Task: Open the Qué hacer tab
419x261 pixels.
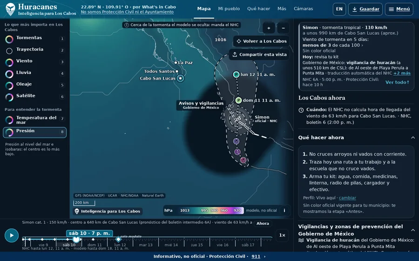Action: click(258, 9)
